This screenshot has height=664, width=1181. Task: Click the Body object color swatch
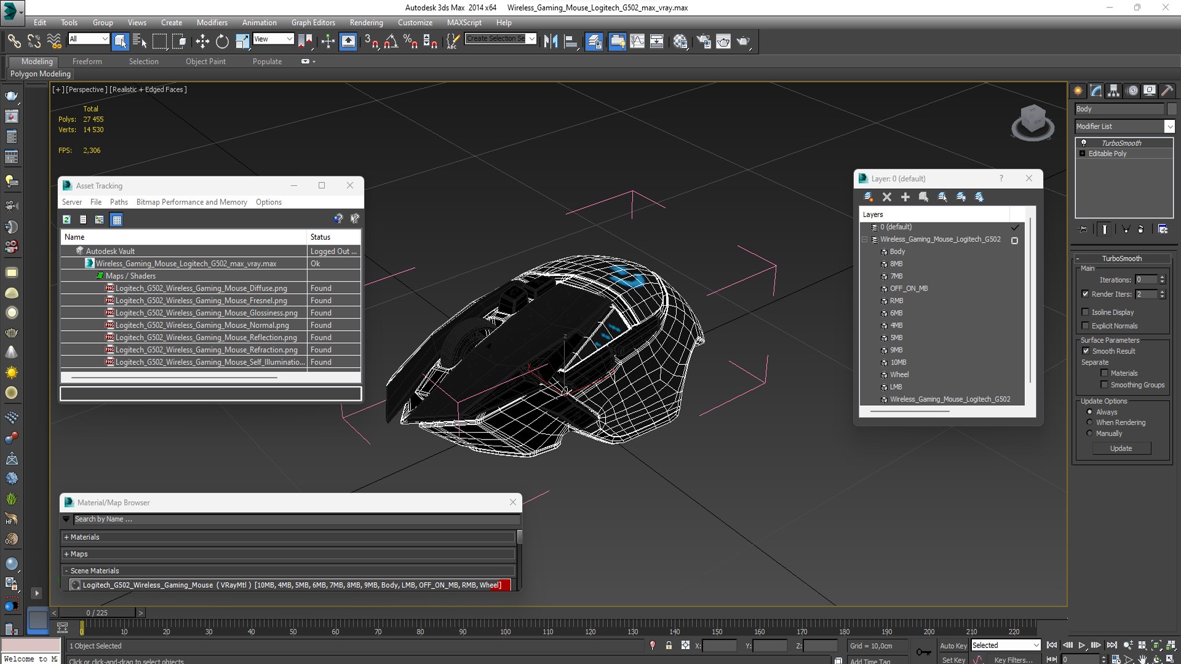pos(1171,109)
